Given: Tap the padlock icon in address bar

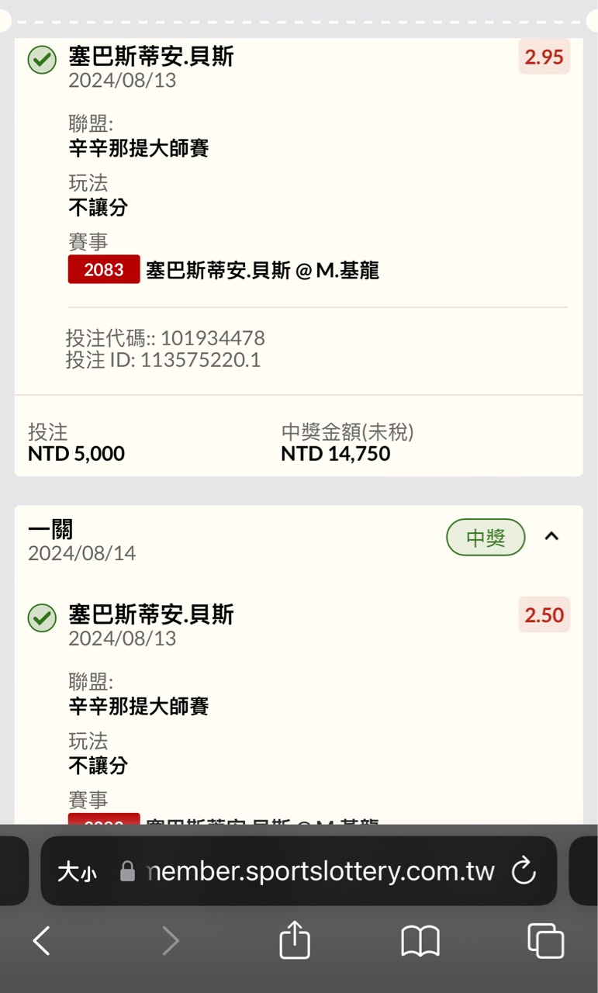Looking at the screenshot, I should [127, 871].
